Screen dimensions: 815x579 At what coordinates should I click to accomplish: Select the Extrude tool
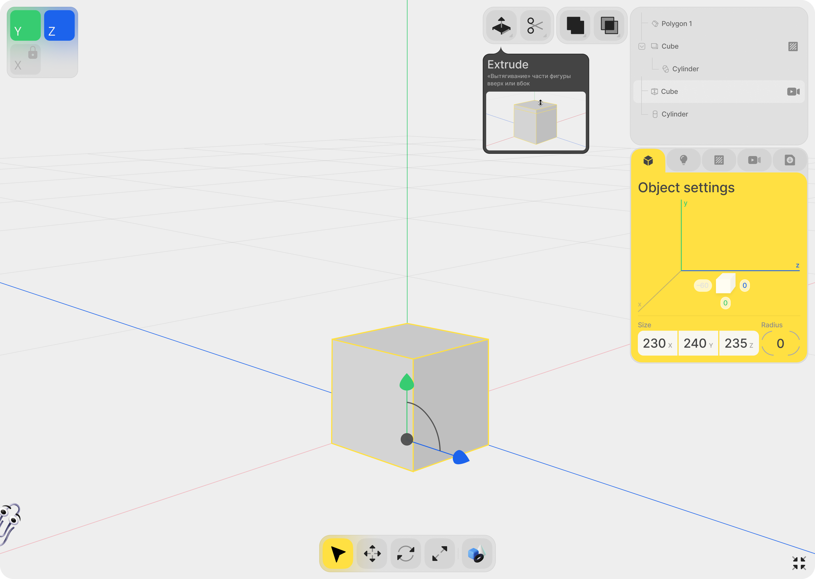501,26
